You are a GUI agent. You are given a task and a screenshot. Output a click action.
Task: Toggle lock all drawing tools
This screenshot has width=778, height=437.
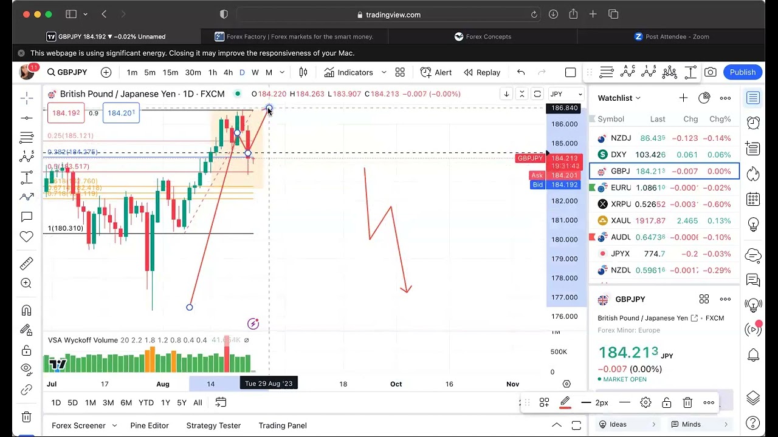click(x=26, y=350)
